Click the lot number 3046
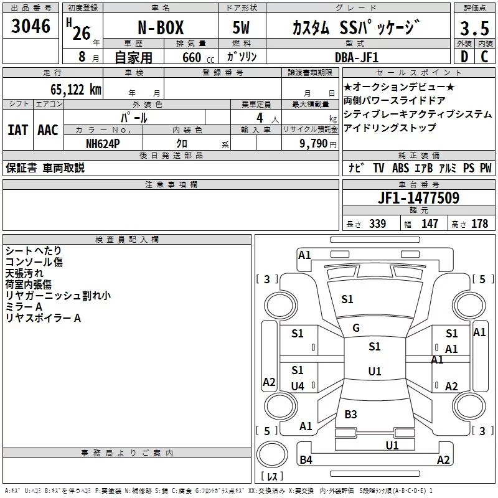This screenshot has width=498, height=498. pos(31,26)
